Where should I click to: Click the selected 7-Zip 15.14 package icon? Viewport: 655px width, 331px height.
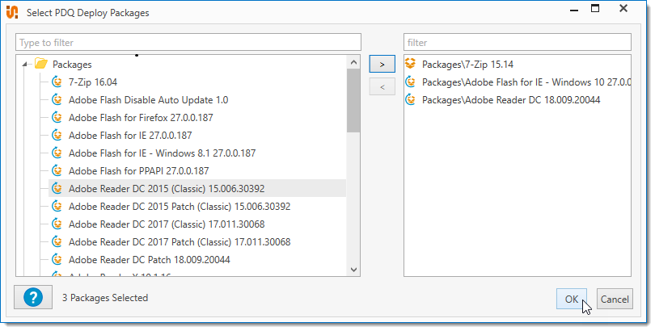[411, 64]
